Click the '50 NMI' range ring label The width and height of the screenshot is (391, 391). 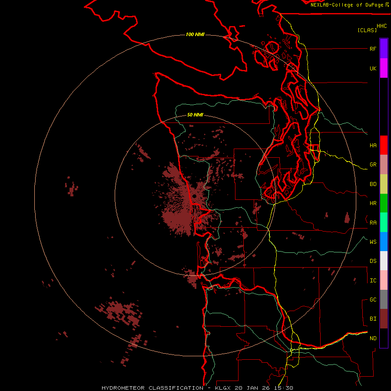click(x=195, y=115)
